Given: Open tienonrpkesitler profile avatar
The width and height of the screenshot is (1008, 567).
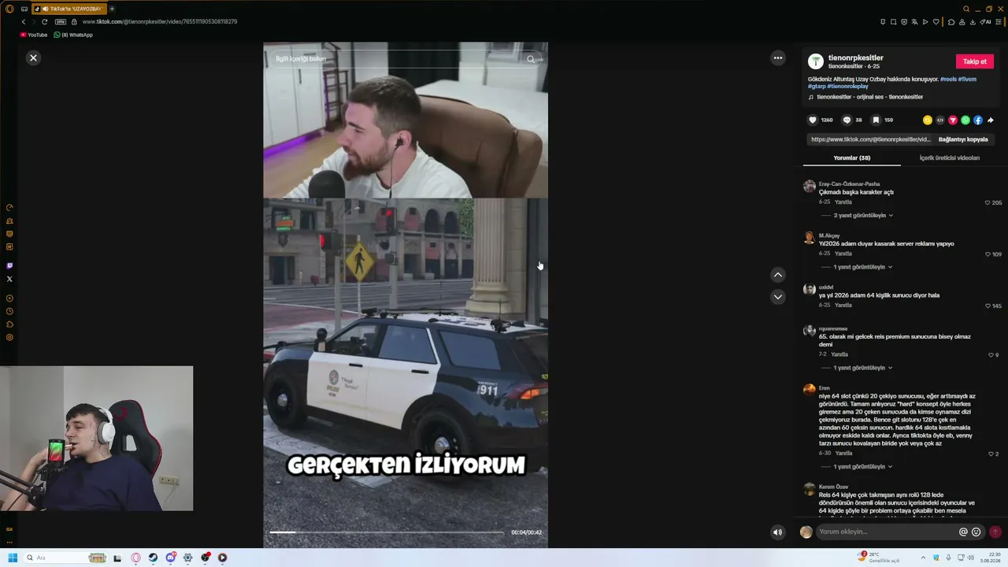Looking at the screenshot, I should (x=816, y=61).
